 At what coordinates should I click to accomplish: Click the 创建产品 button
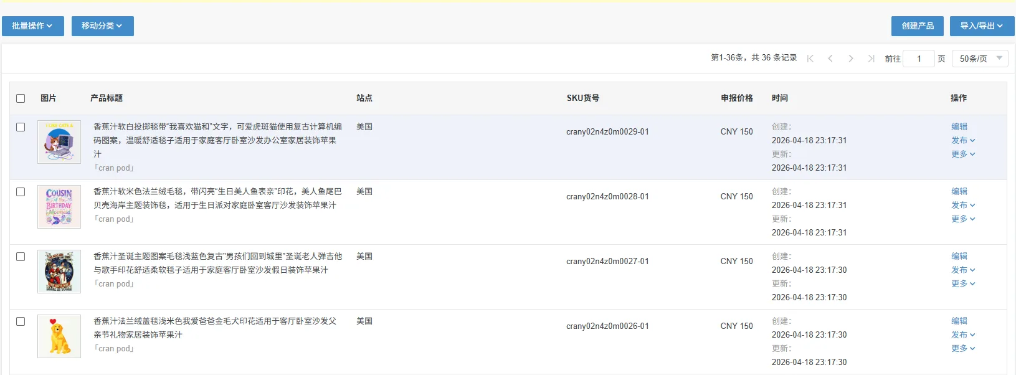pos(917,26)
